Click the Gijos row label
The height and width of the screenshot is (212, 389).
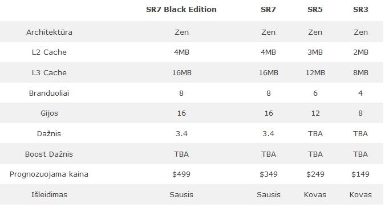point(49,113)
